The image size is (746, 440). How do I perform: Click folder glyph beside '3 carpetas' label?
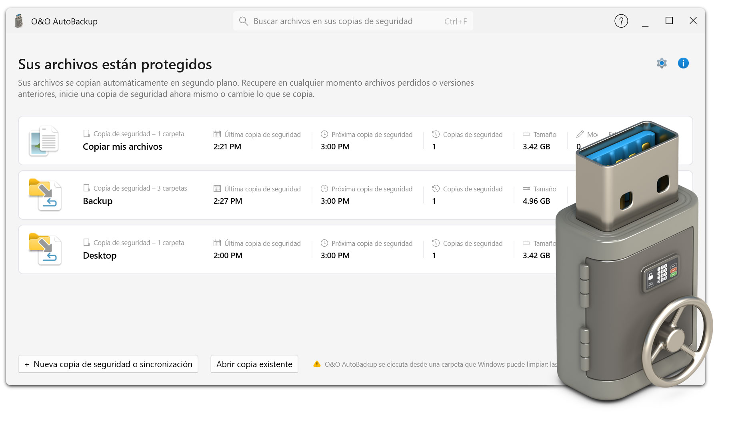click(x=86, y=188)
